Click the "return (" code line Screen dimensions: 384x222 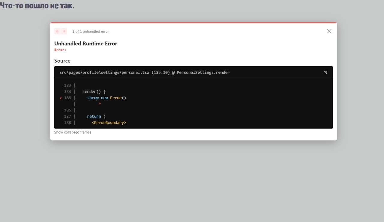tap(96, 116)
